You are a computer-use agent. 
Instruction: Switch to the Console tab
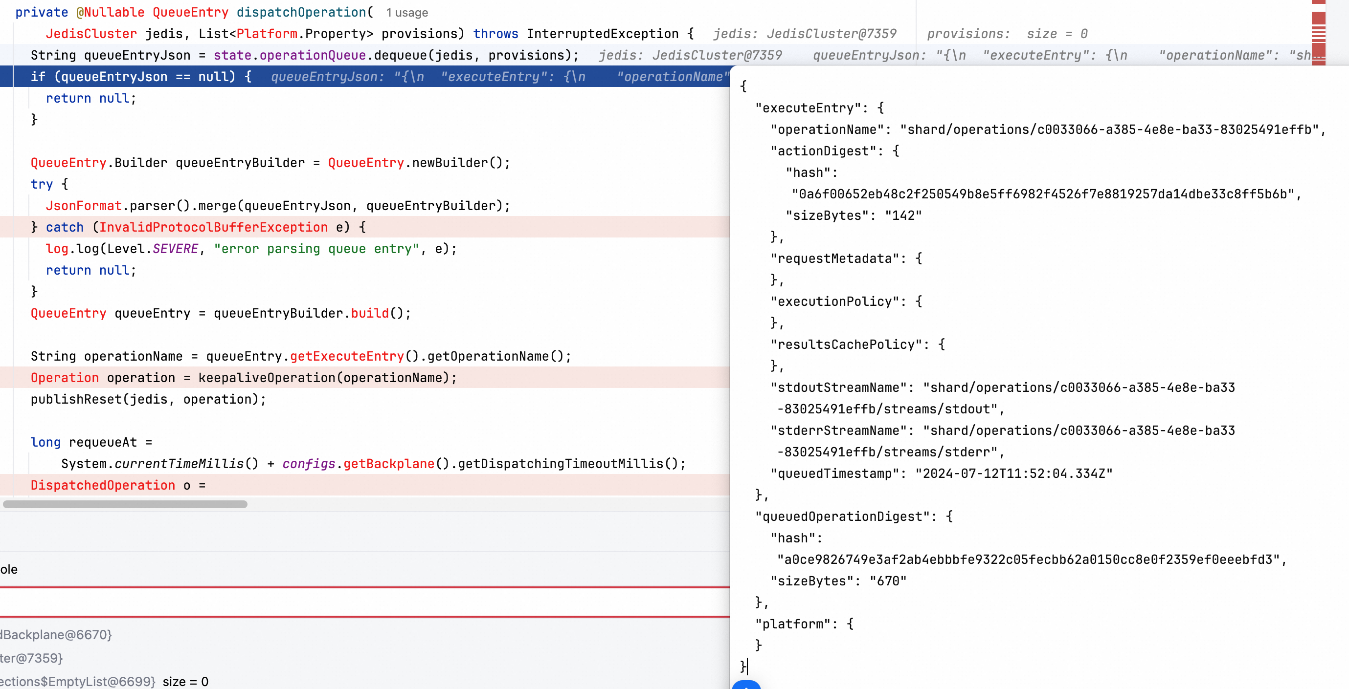pyautogui.click(x=9, y=569)
